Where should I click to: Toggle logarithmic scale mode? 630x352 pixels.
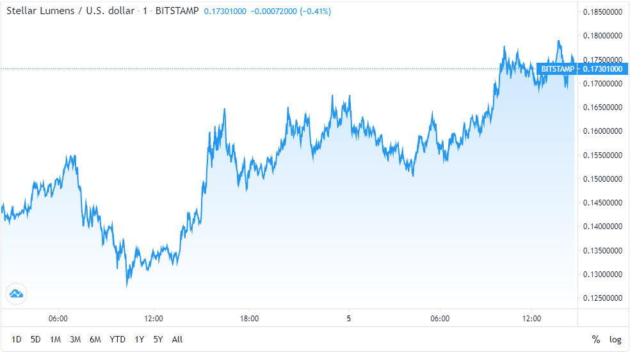(x=615, y=339)
